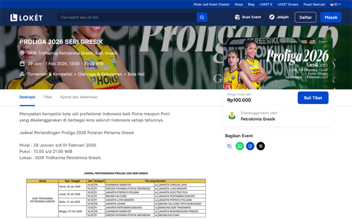The image size is (352, 219).
Task: Click the Bagikan Event heading
Action: 239,136
